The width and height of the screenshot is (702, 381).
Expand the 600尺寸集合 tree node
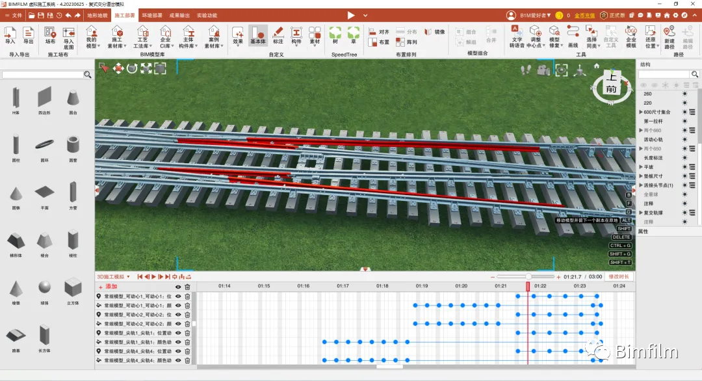[641, 112]
